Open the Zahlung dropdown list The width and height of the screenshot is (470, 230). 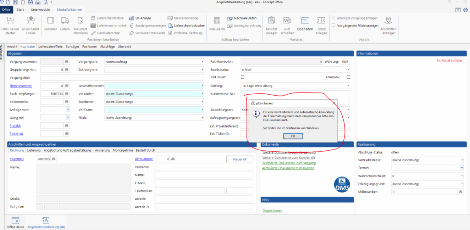348,86
